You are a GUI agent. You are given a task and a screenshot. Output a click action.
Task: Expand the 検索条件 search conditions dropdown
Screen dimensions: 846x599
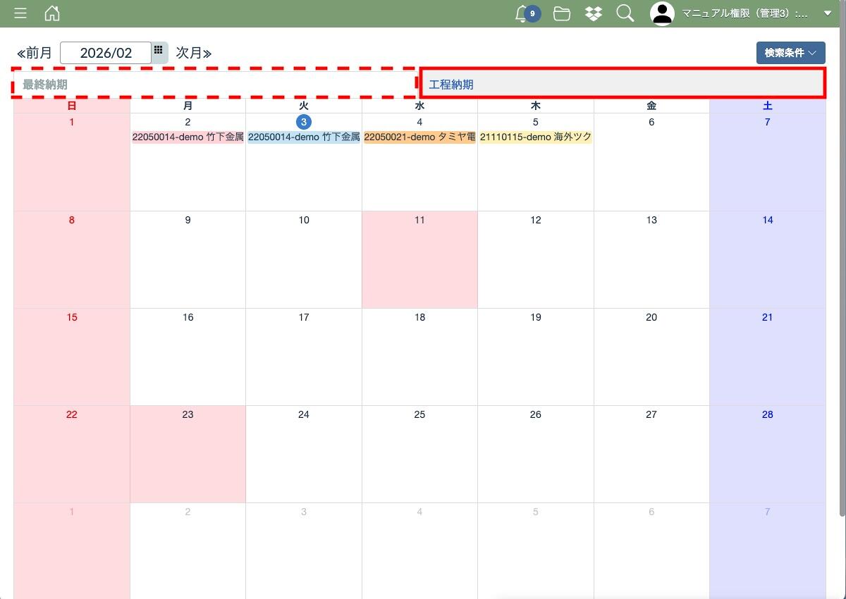790,53
